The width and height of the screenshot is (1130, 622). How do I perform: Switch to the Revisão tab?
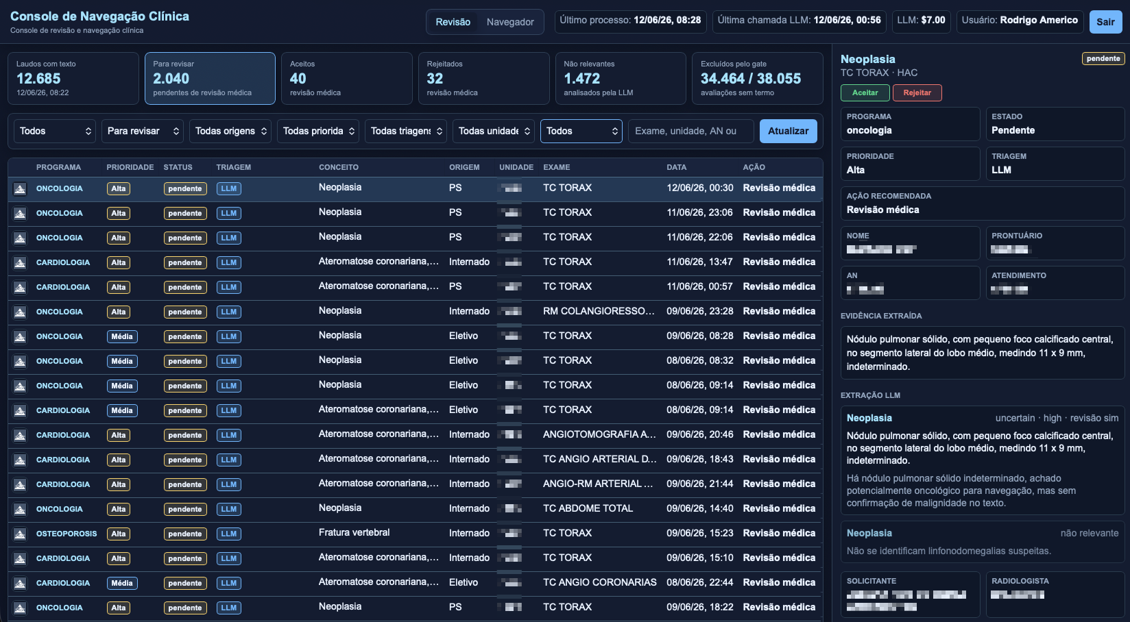tap(453, 22)
